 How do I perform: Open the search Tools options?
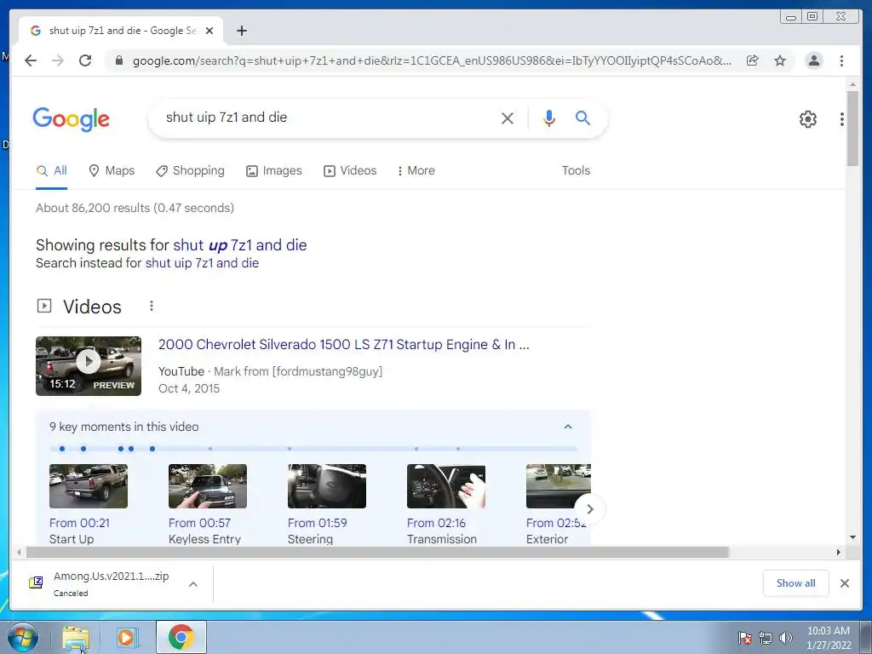[x=576, y=170]
